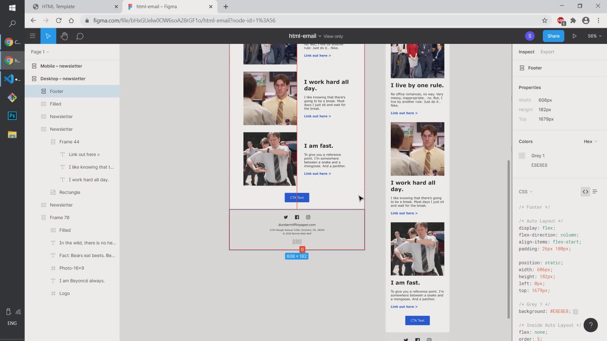Select the Comment tool
Image resolution: width=607 pixels, height=341 pixels.
(x=80, y=36)
